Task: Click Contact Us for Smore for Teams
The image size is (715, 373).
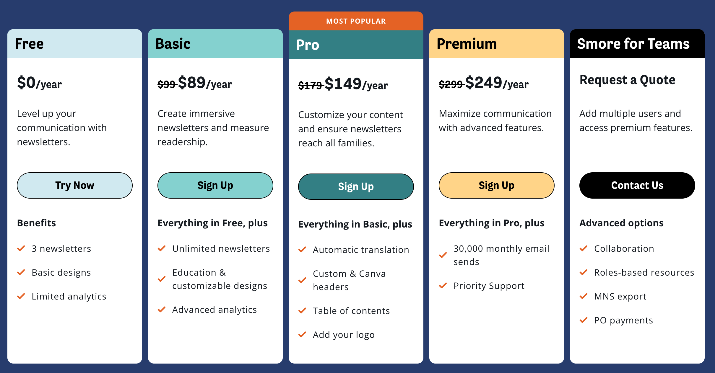Action: coord(637,185)
